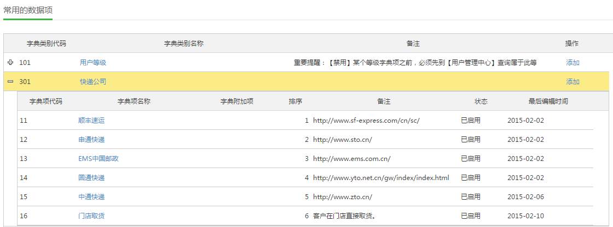
Task: Click 已启用 status of 门店取货 row
Action: [x=471, y=216]
